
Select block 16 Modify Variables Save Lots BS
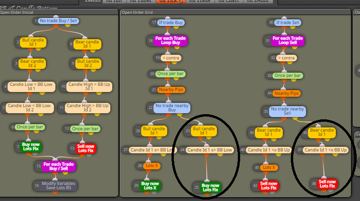click(x=58, y=185)
